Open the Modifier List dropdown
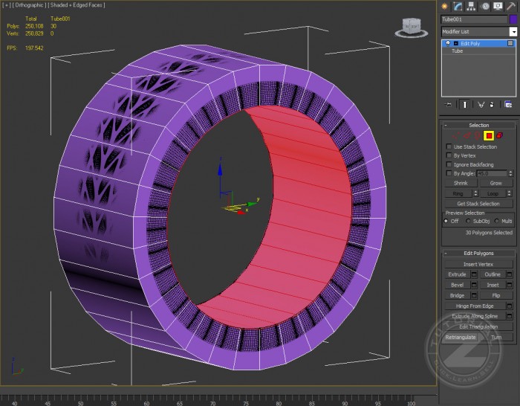The image size is (520, 406). click(x=513, y=32)
